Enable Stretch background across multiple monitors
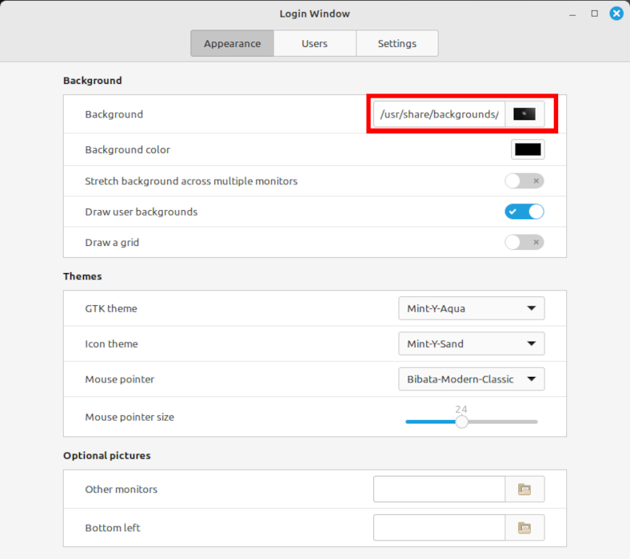This screenshot has width=630, height=559. (x=524, y=181)
